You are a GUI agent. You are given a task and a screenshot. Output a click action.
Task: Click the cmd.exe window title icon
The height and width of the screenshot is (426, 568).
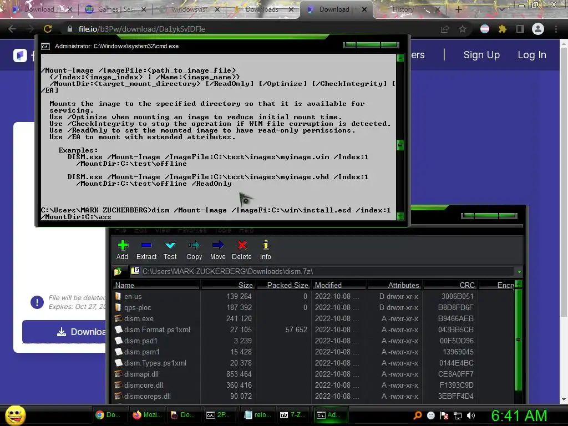pos(45,47)
